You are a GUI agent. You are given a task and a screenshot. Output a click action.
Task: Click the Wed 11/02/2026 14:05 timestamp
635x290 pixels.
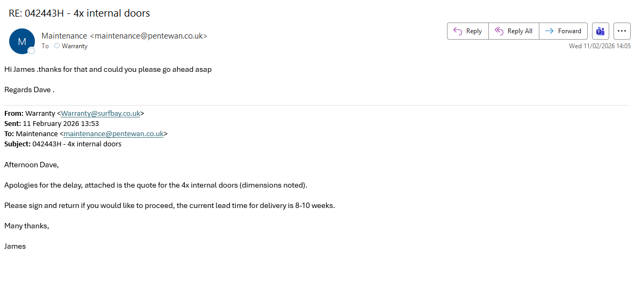click(x=600, y=46)
